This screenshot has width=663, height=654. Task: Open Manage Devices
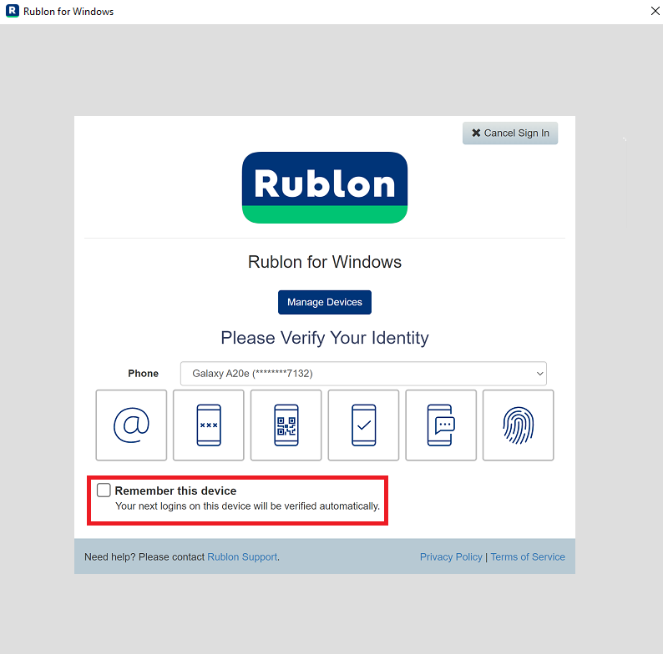325,302
